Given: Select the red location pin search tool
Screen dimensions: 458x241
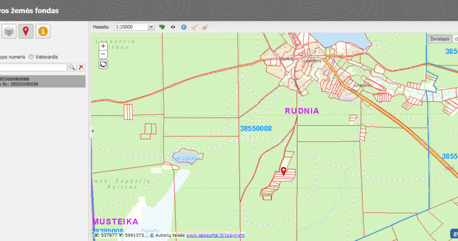Looking at the screenshot, I should (26, 31).
